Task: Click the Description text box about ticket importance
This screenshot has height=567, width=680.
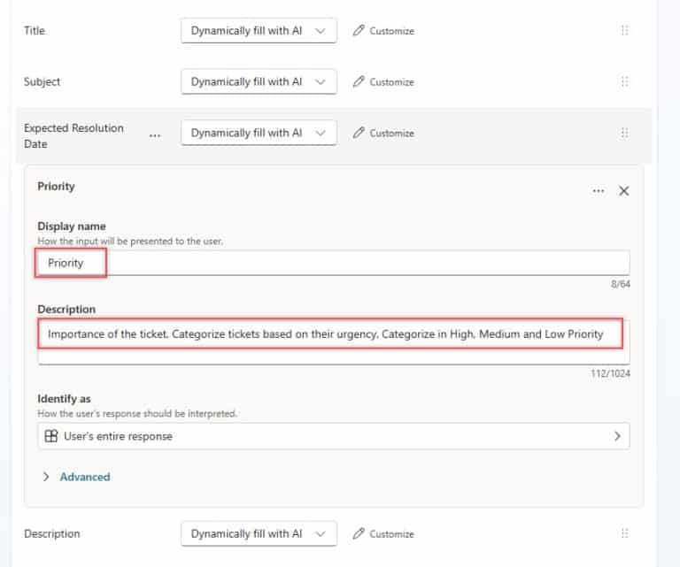Action: (x=333, y=334)
